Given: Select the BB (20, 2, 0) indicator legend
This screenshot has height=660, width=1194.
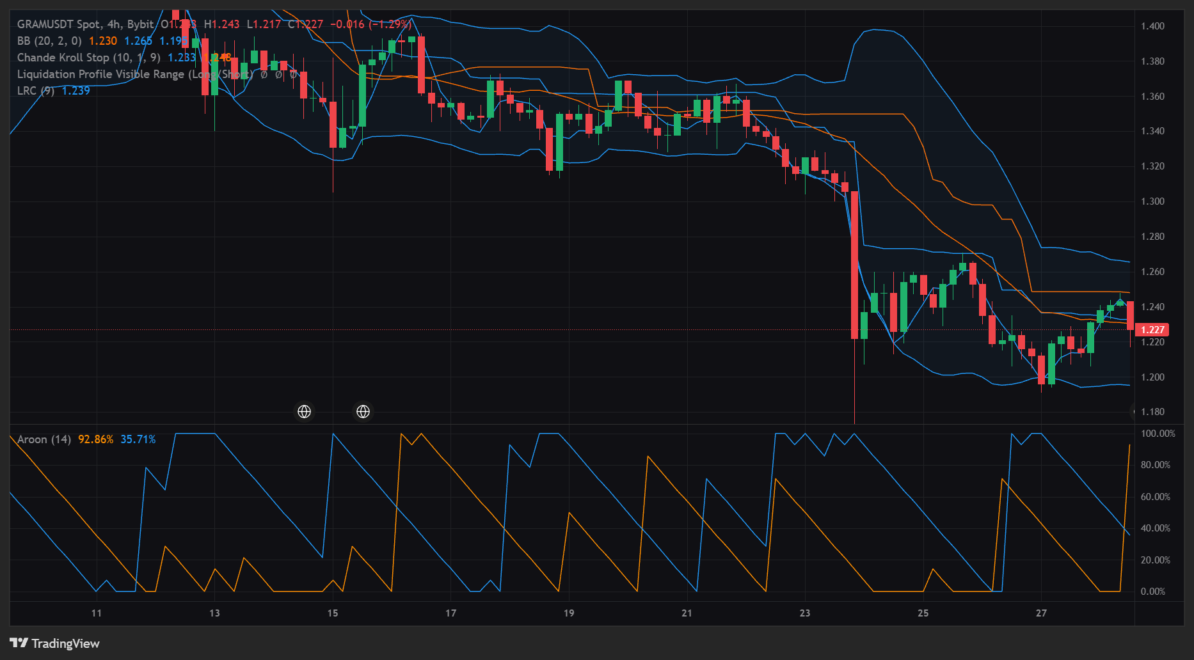Looking at the screenshot, I should 49,41.
